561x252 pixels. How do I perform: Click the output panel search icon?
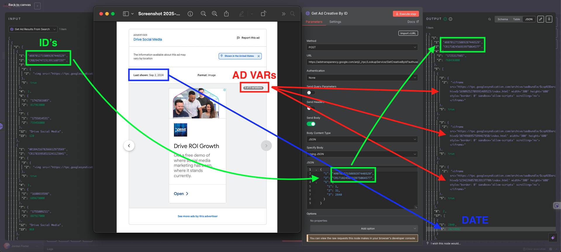pyautogui.click(x=489, y=19)
